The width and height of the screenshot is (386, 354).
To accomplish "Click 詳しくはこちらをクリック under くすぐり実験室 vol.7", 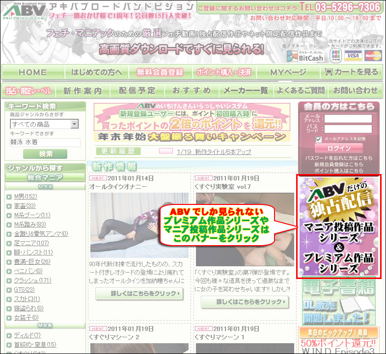I will pos(245,302).
